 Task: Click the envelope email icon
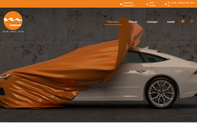tap(121, 4)
